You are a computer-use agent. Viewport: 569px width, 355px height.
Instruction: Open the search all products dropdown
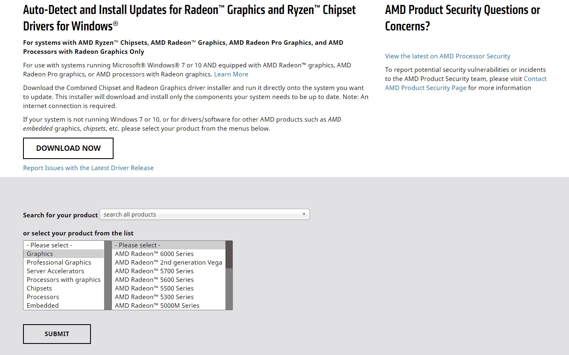click(204, 214)
